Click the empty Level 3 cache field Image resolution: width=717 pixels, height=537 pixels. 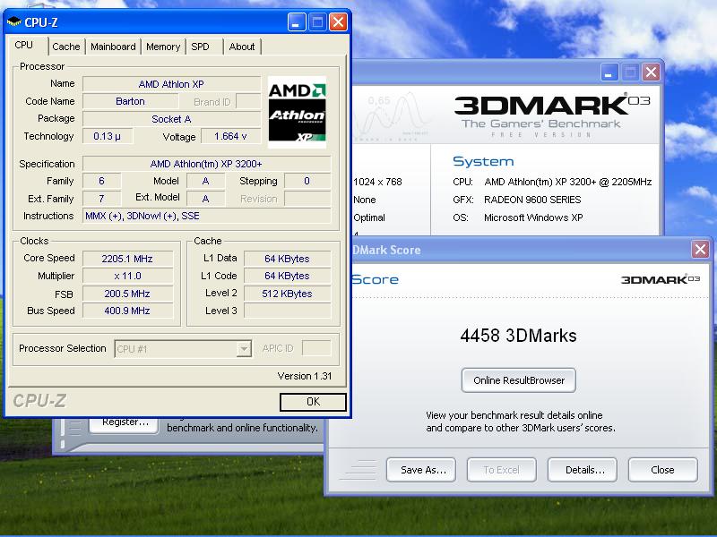tap(287, 311)
